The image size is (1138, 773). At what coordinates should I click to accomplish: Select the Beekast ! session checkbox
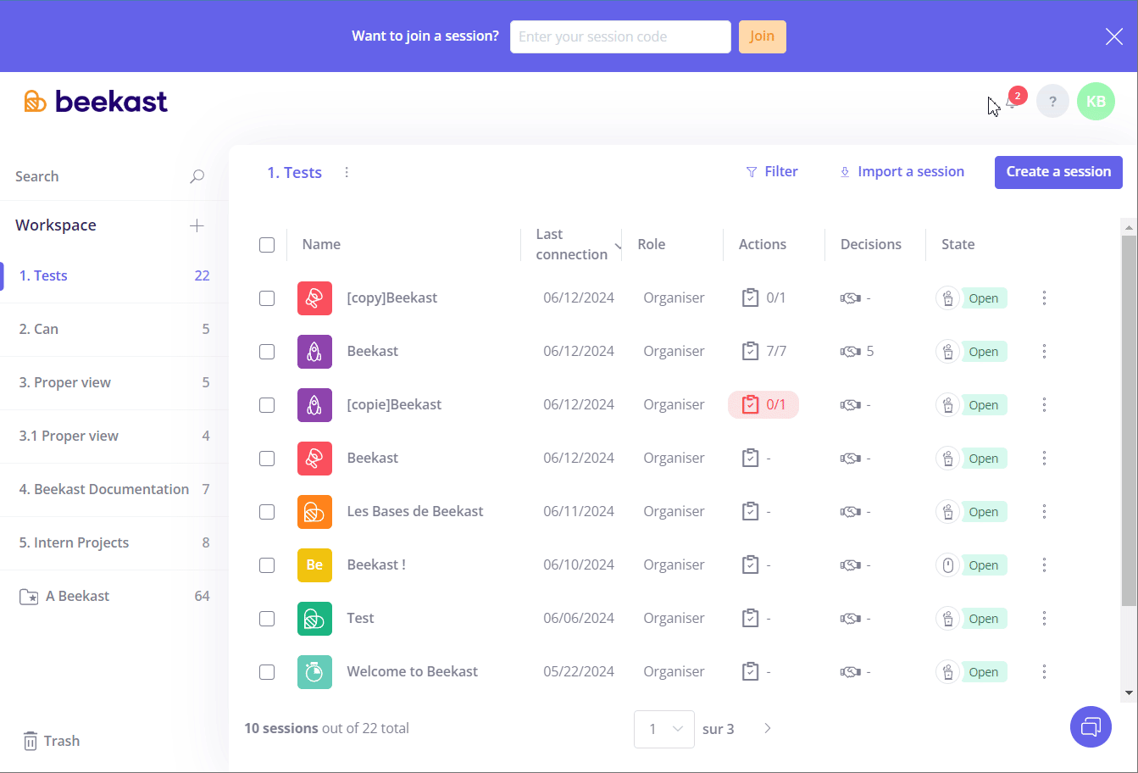[267, 565]
